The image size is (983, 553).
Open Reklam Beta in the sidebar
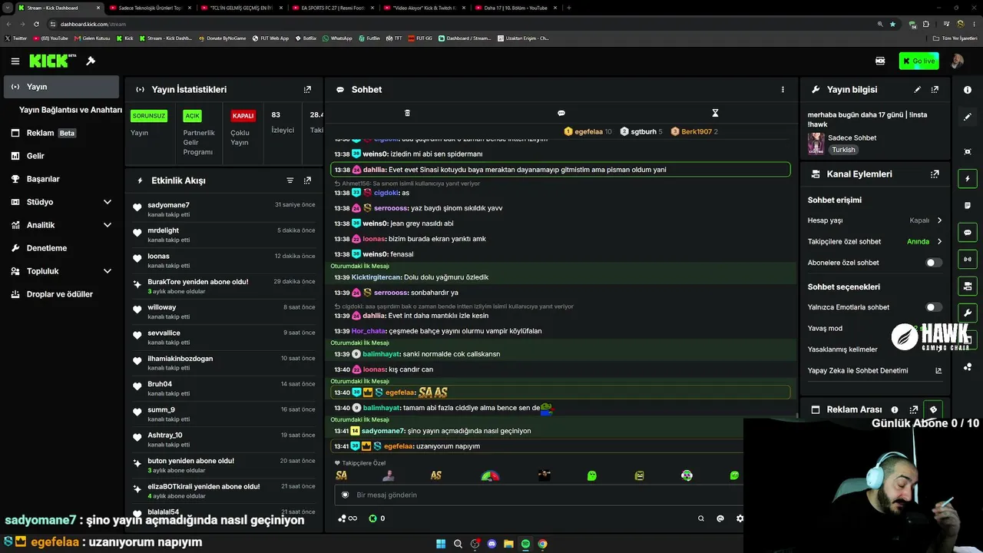click(61, 133)
